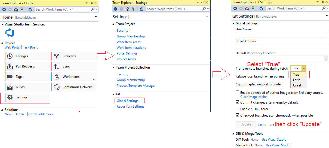Open the Work Items tile
The width and height of the screenshot is (329, 148).
pyautogui.click(x=74, y=77)
